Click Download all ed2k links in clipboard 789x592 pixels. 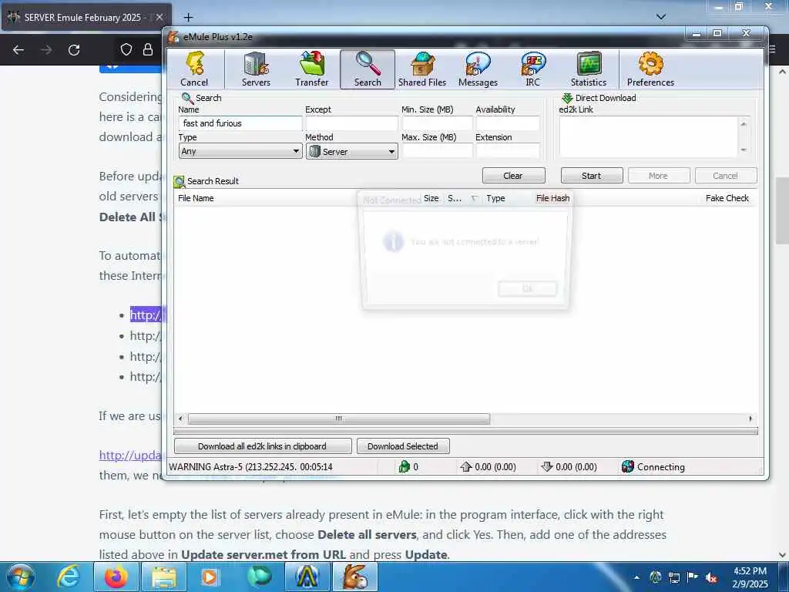click(x=262, y=446)
